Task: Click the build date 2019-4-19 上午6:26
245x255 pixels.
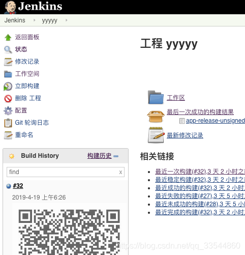Action: [x=39, y=197]
